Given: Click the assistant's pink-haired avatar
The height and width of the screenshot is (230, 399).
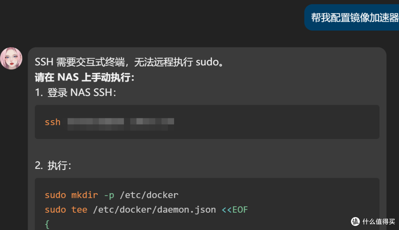Looking at the screenshot, I should 11,58.
